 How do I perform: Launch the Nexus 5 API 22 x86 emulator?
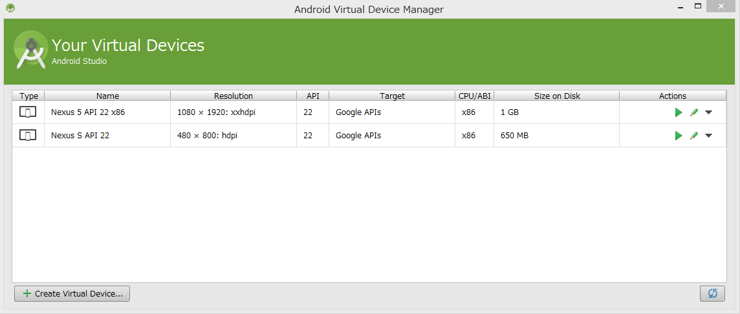pos(679,112)
